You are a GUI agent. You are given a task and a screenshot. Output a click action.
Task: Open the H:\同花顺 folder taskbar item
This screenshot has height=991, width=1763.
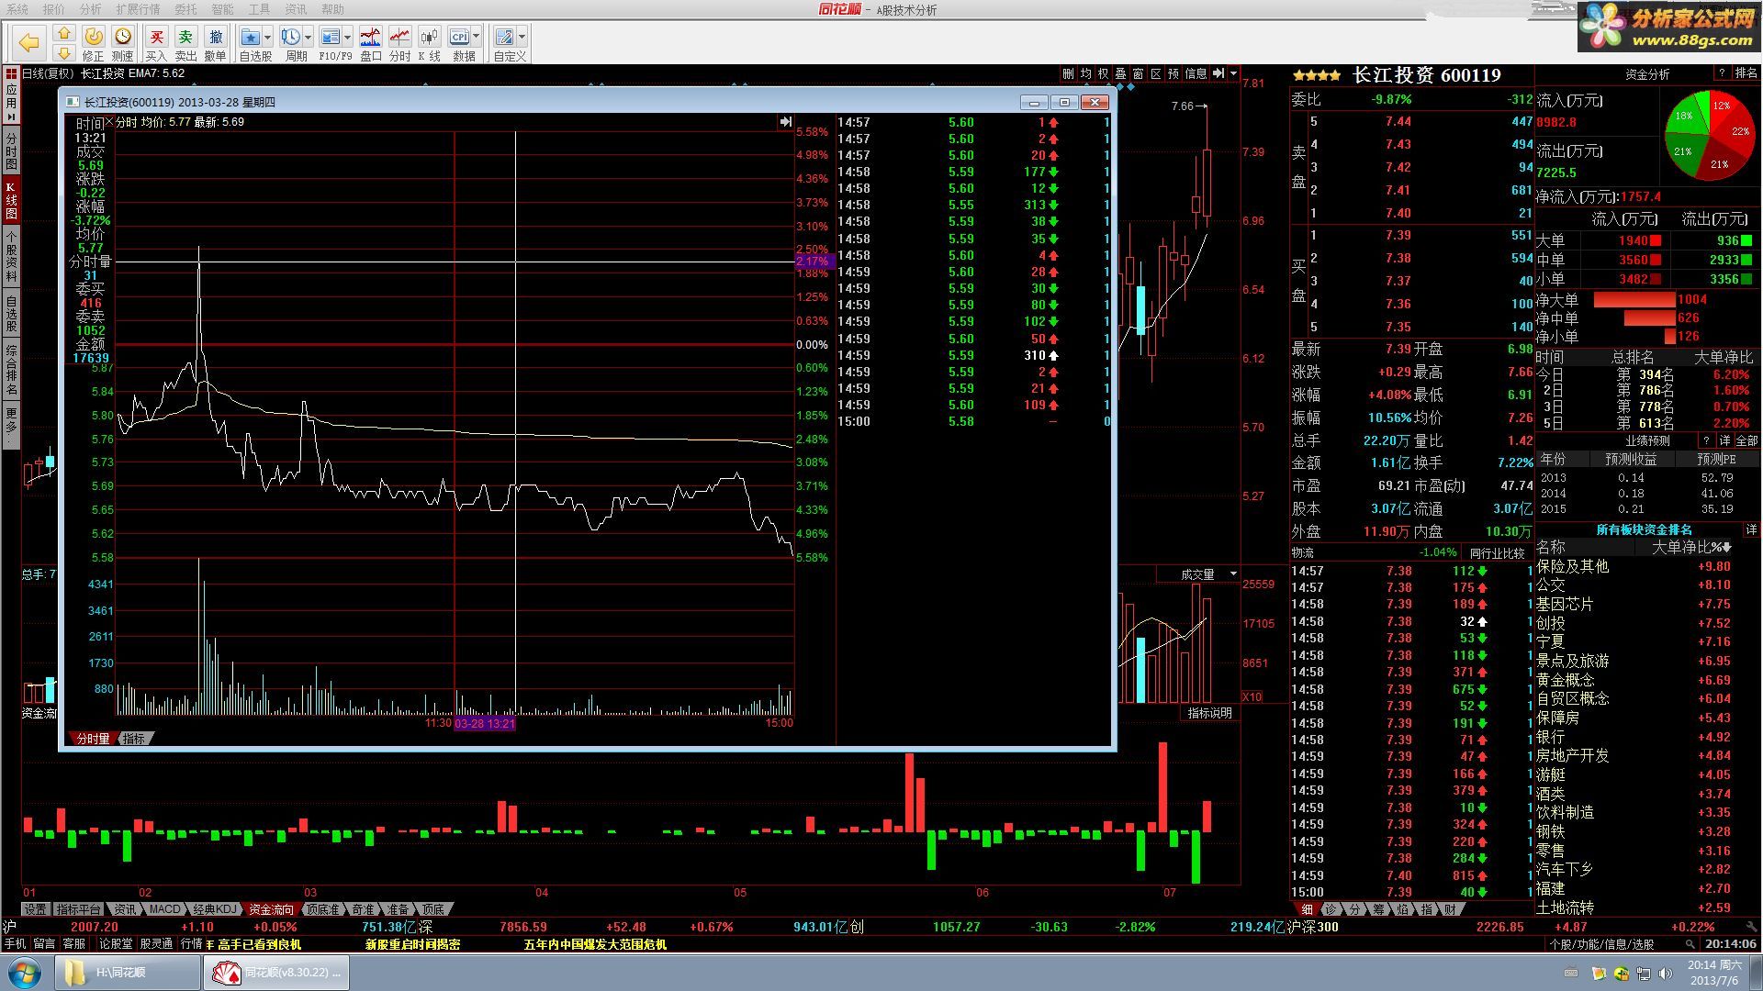coord(128,972)
